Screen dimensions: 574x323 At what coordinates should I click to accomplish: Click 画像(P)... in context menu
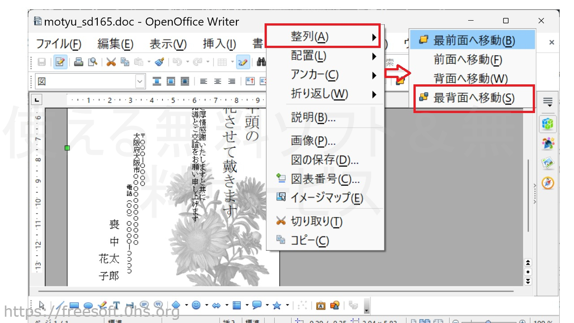[x=313, y=141]
